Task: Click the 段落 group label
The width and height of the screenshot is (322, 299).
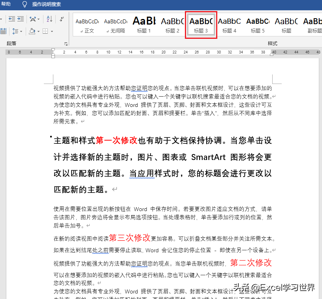Action: 11,44
